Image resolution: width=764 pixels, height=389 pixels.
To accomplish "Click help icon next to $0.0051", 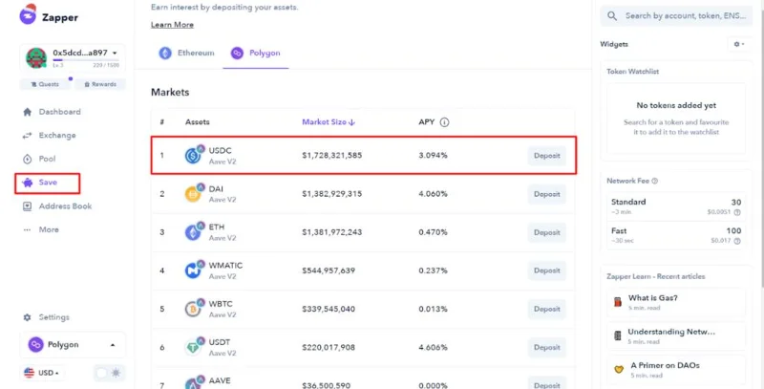I will (x=737, y=212).
